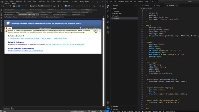Click rgba(255, 255, 255, .2) color swatch
Screen dimensions: 199x112
[x=160, y=50]
